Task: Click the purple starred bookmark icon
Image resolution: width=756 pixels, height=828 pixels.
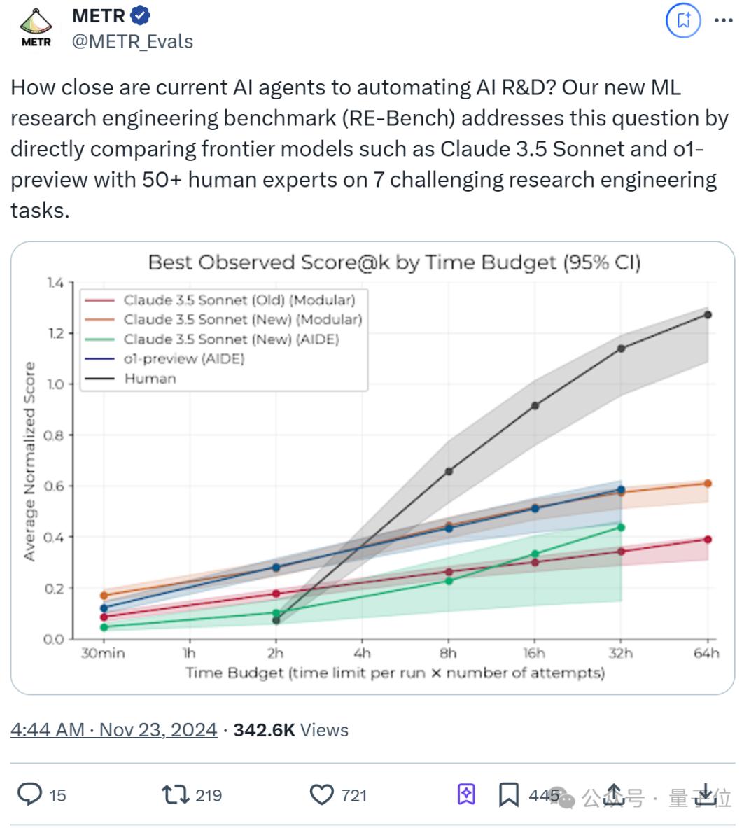Action: (x=466, y=794)
